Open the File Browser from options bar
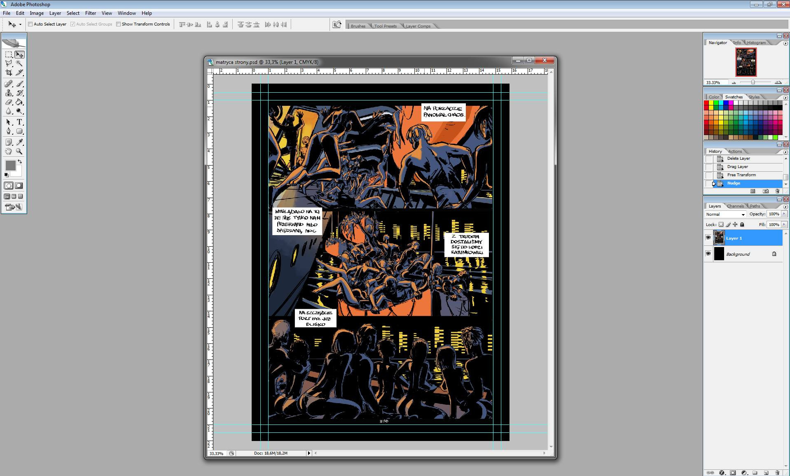Viewport: 790px width, 476px height. [x=337, y=25]
